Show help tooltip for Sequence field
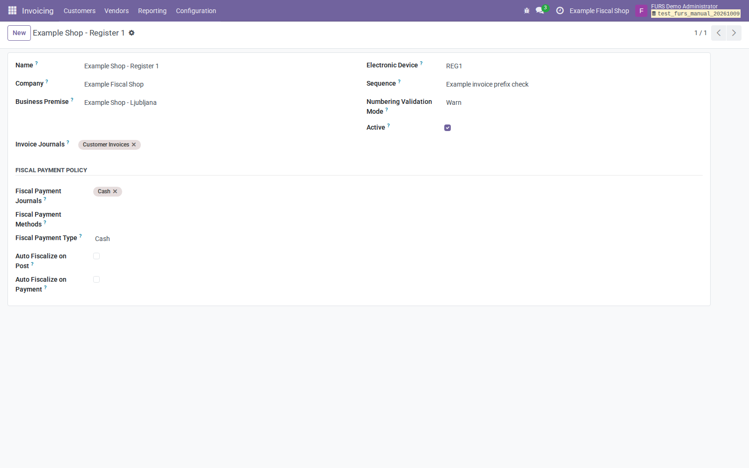Image resolution: width=749 pixels, height=468 pixels. pyautogui.click(x=399, y=81)
